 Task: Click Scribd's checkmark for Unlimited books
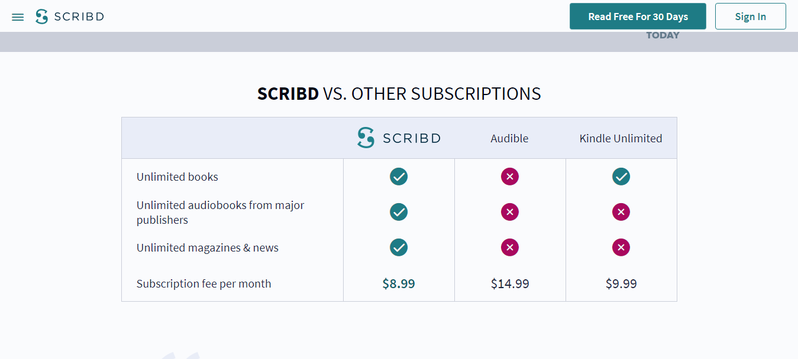tap(398, 177)
